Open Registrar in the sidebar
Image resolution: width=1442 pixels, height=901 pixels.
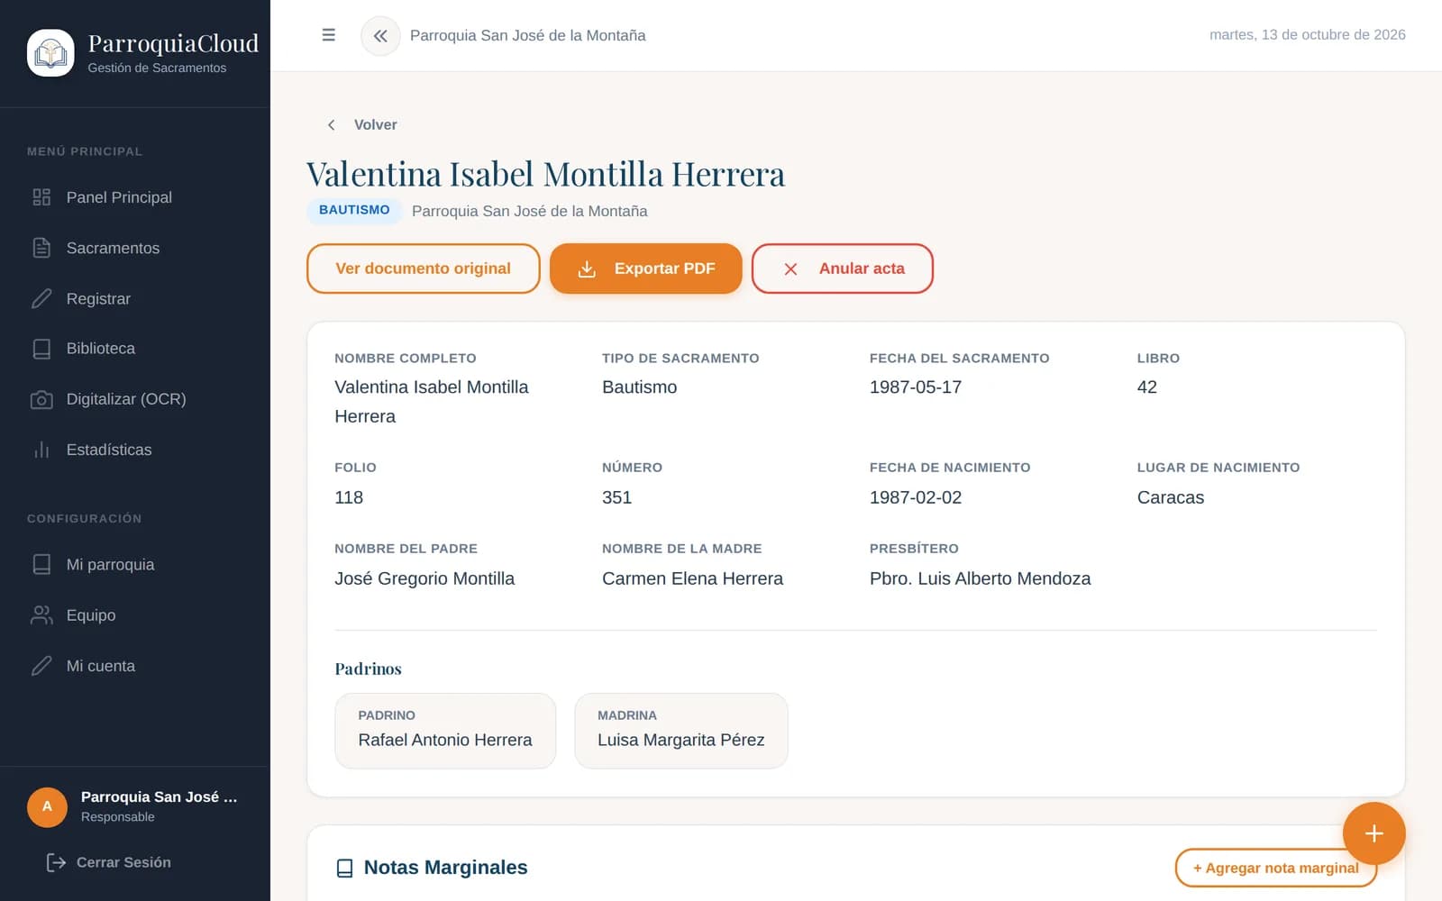coord(135,298)
